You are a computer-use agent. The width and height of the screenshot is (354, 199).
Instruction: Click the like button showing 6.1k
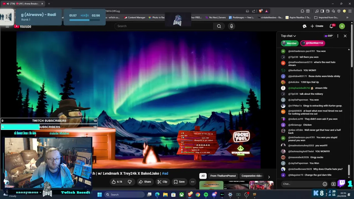[117, 182]
